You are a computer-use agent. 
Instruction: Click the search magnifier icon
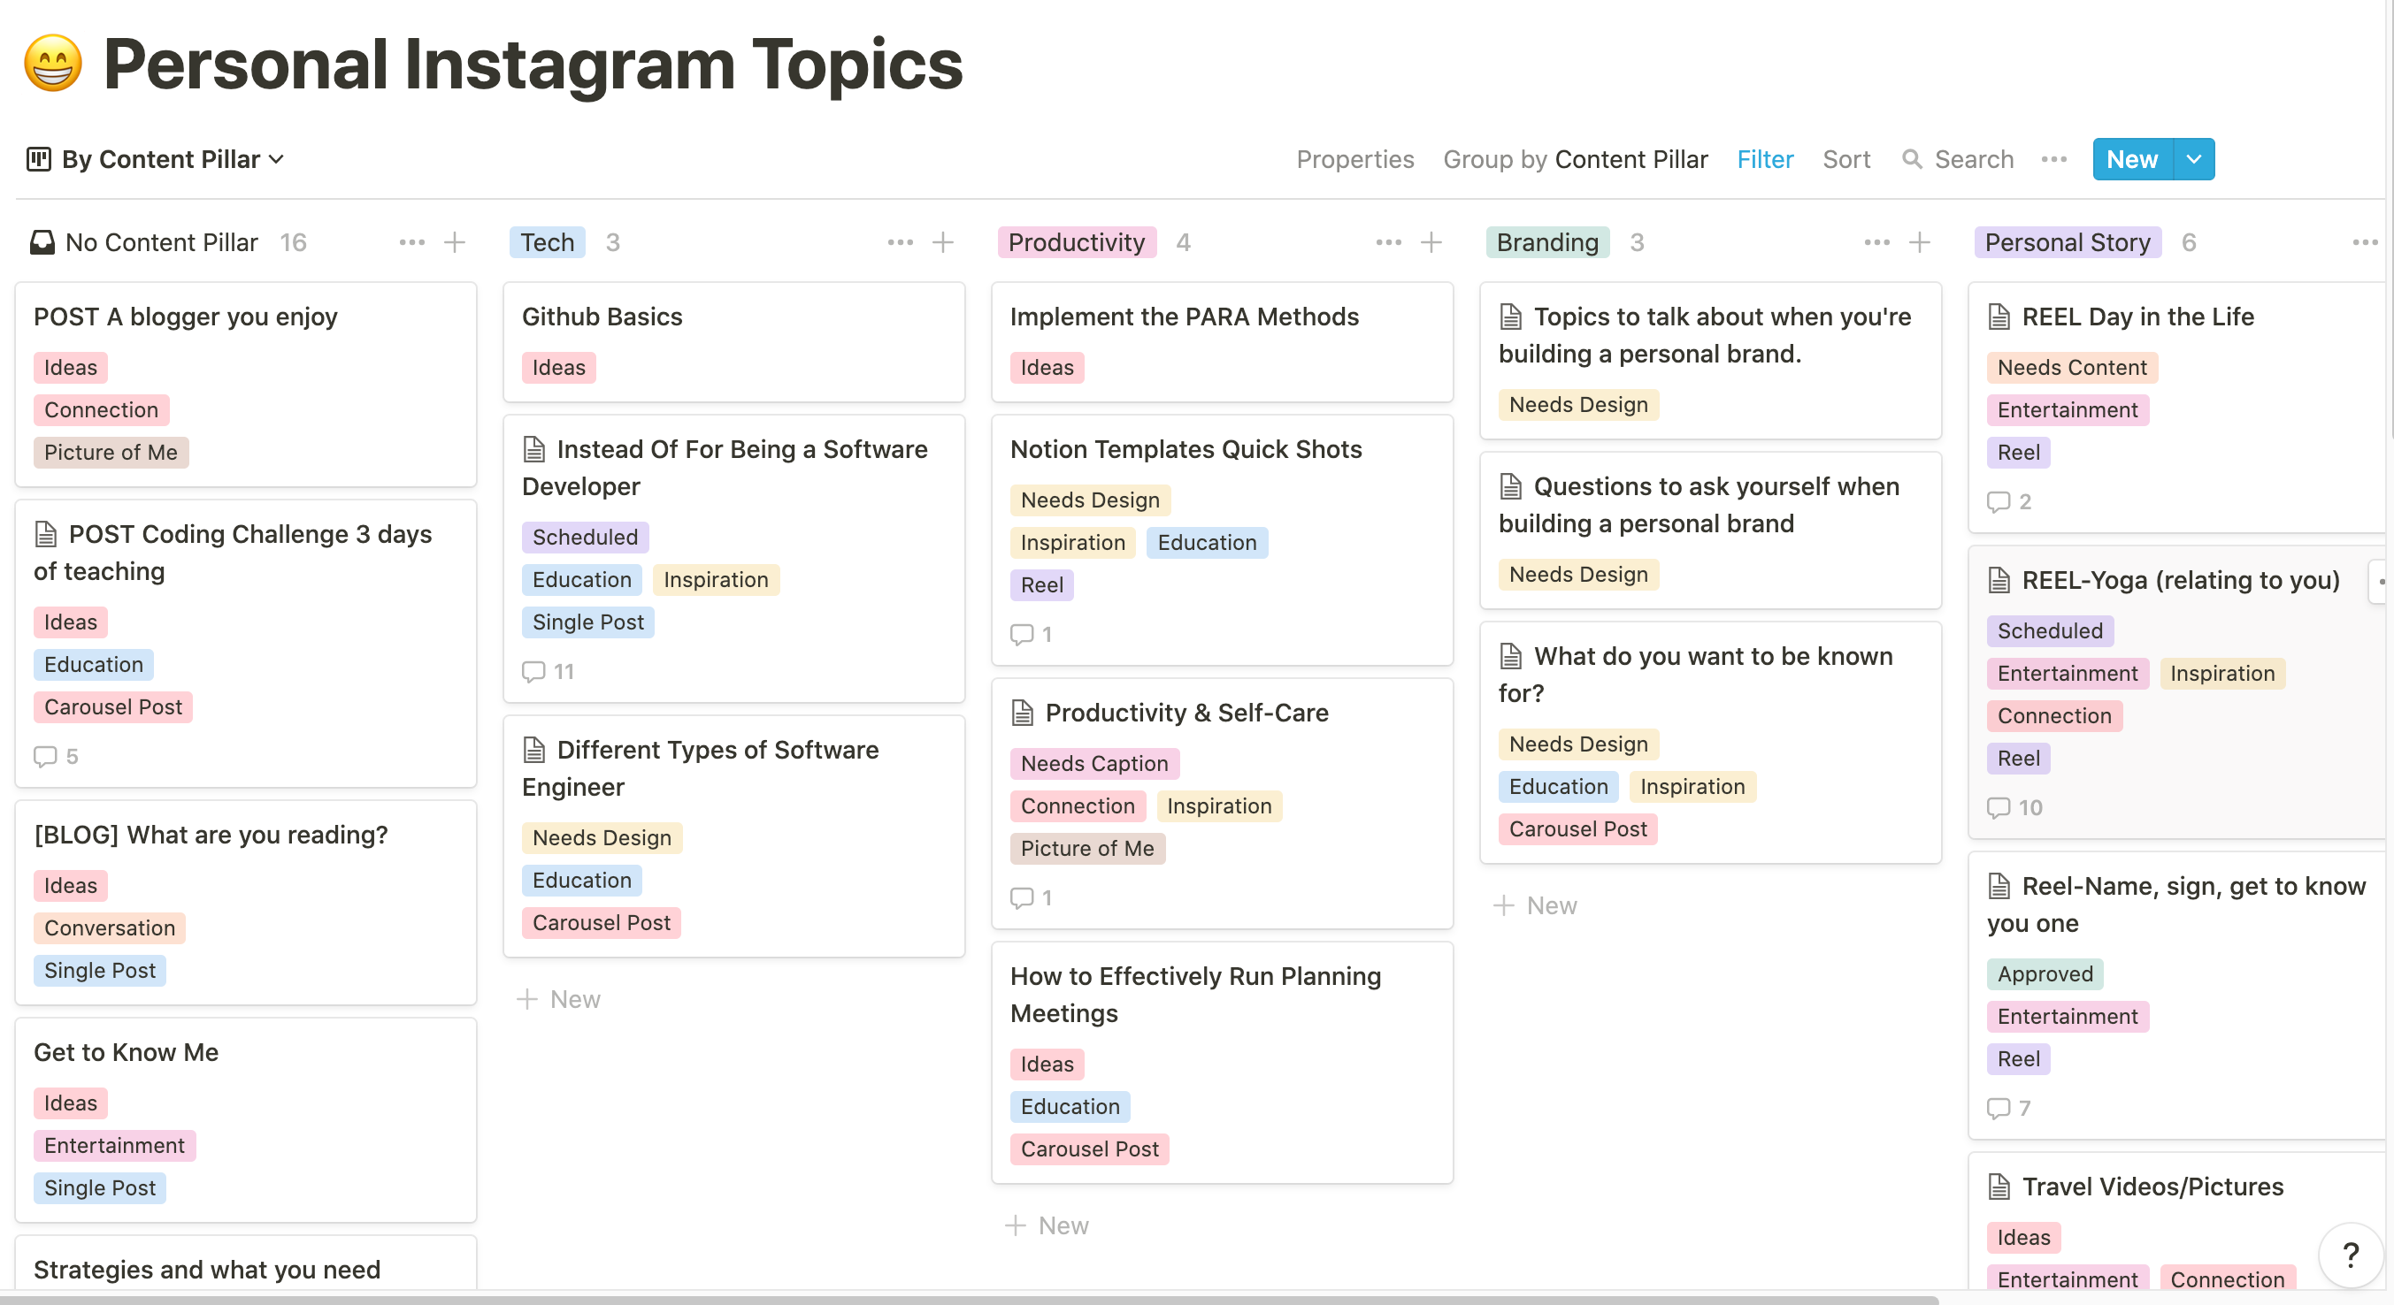pyautogui.click(x=1912, y=160)
